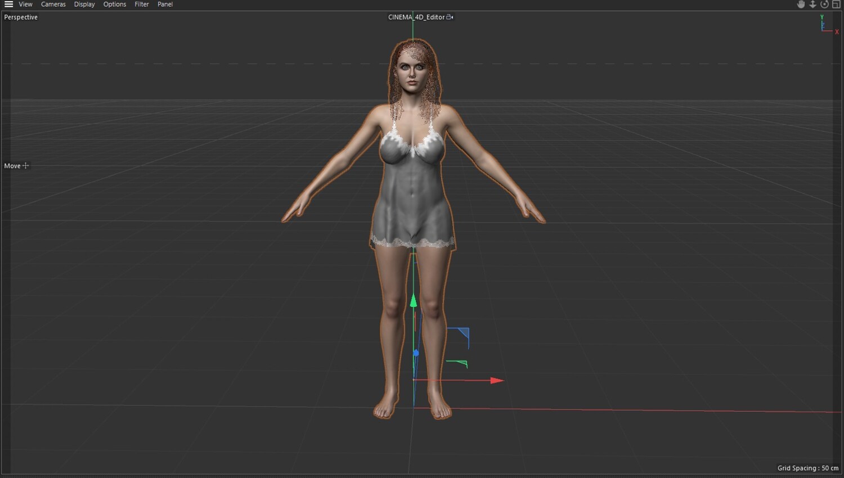Click the Grid Spacing : 50 cm readout
Screen dimensions: 844x478
pyautogui.click(x=808, y=468)
